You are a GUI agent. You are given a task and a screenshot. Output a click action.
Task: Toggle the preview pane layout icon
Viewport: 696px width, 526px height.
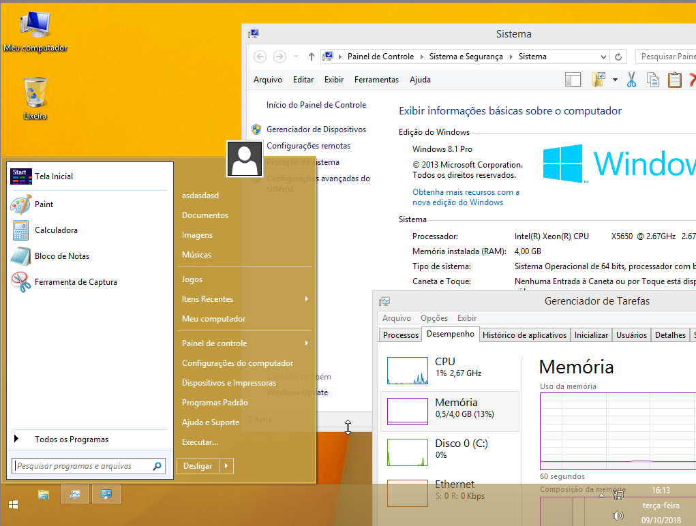[x=573, y=80]
